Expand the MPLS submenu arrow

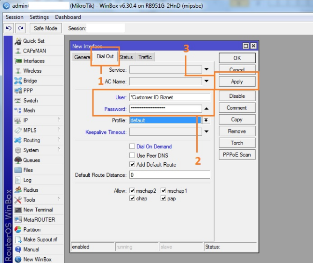tap(59, 130)
